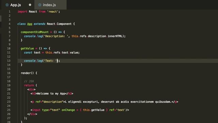The width and height of the screenshot is (218, 123).
Task: Click the React icon on App.js tab
Action: click(x=7, y=5)
